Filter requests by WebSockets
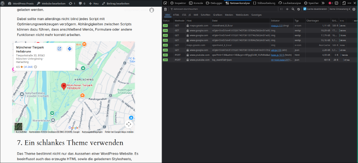The image size is (358, 163). click(x=242, y=15)
